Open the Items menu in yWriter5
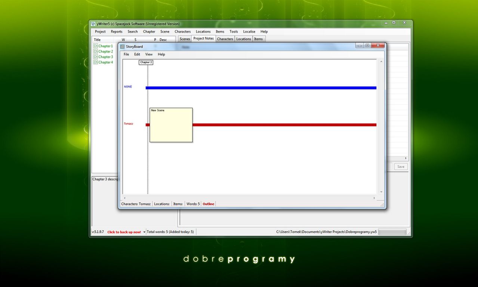This screenshot has height=287, width=478. (220, 31)
